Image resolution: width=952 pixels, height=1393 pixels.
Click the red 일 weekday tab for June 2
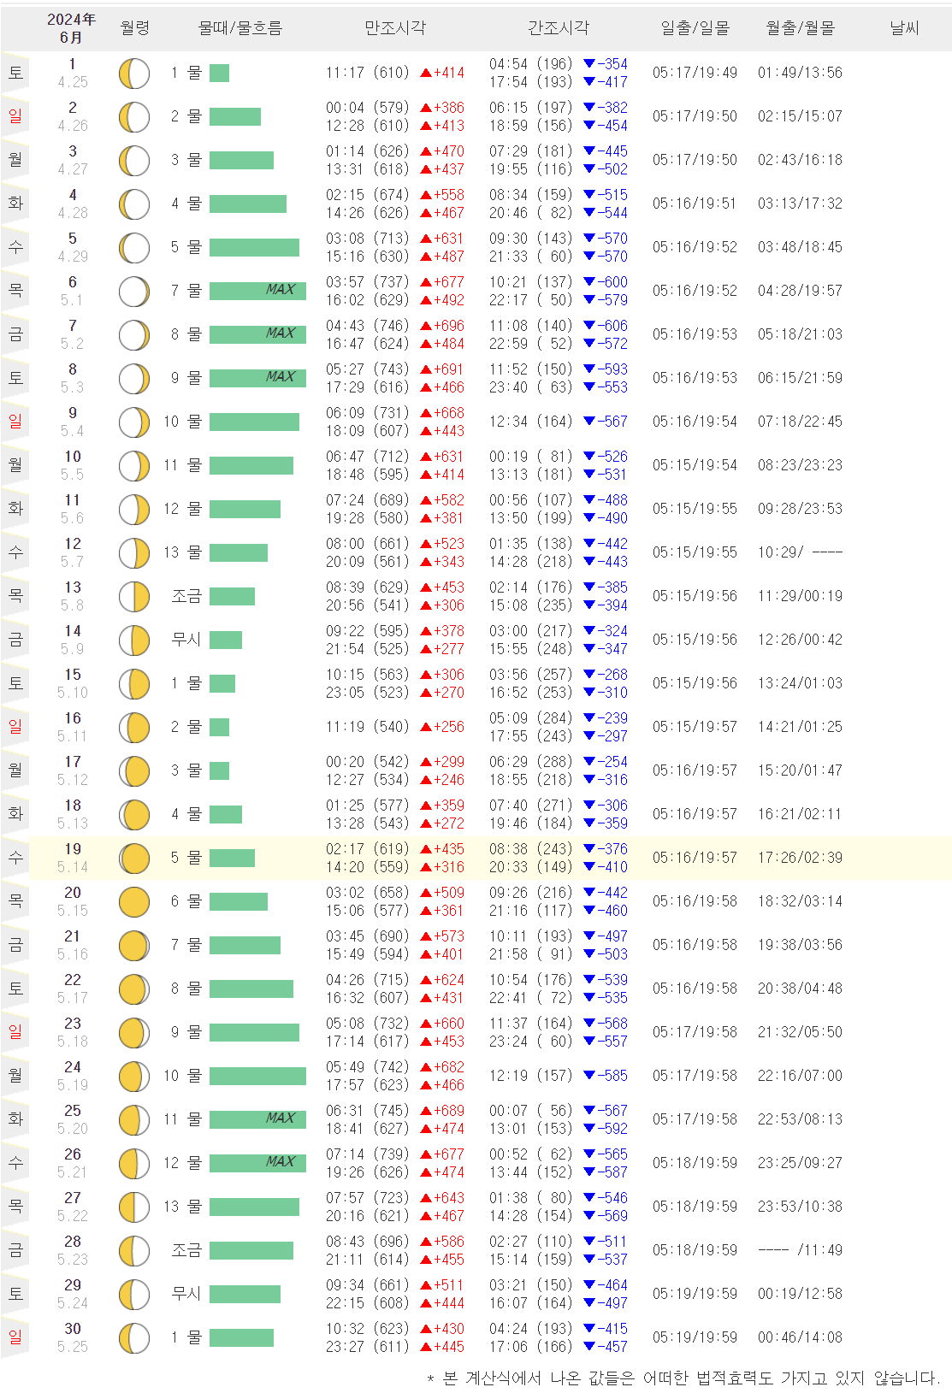coord(15,117)
